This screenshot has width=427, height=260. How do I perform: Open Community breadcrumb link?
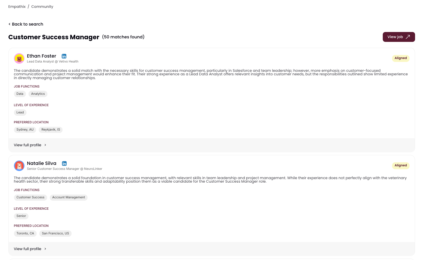(x=42, y=7)
